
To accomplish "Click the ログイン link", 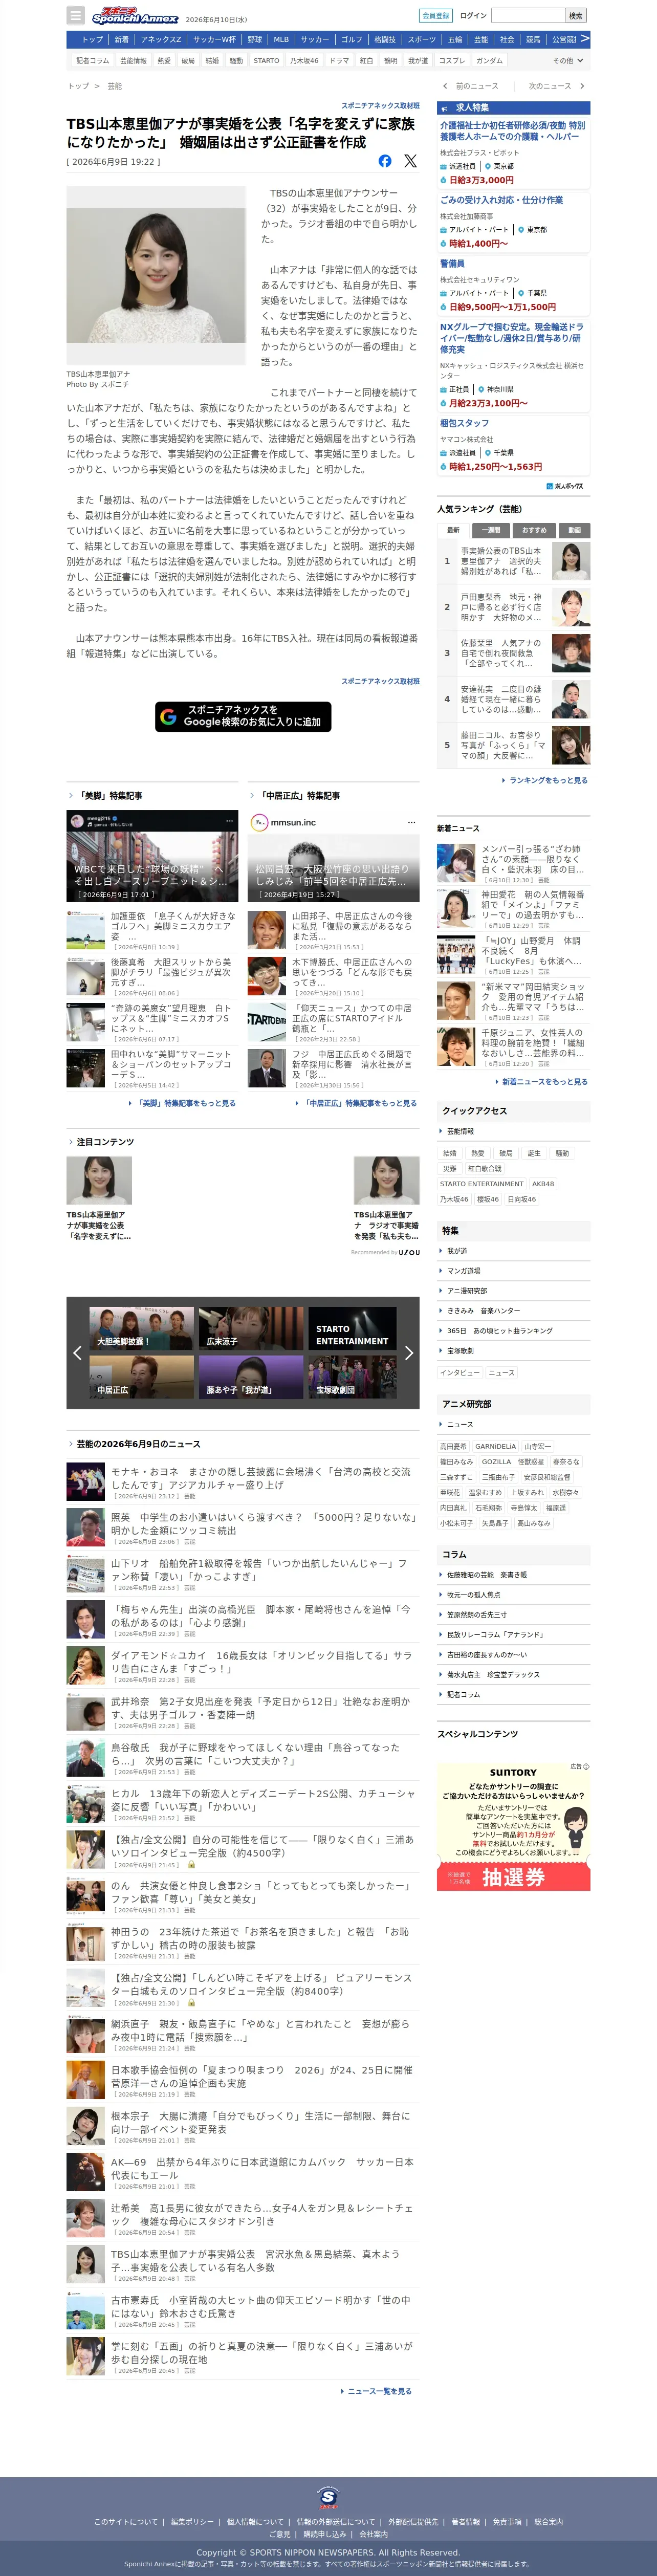I will (x=473, y=16).
